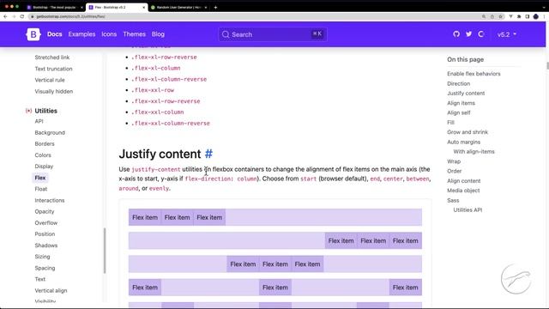
Task: Open Overflow in the sidebar
Action: coord(45,222)
